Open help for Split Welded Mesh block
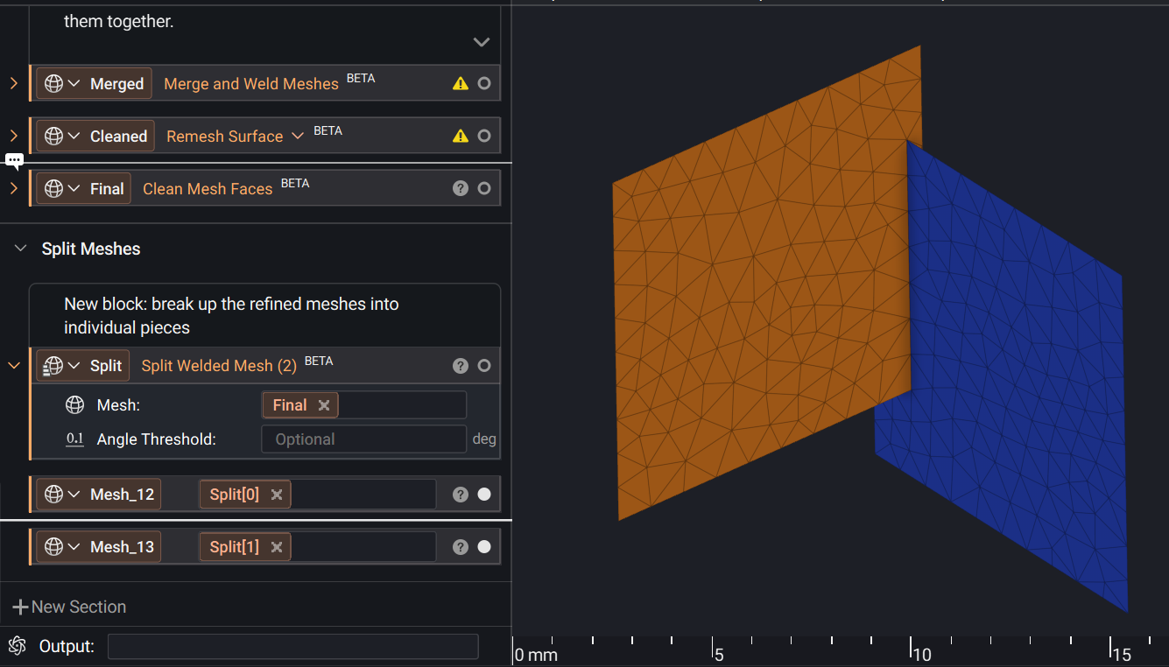Screen dimensions: 1169x667 tap(461, 366)
